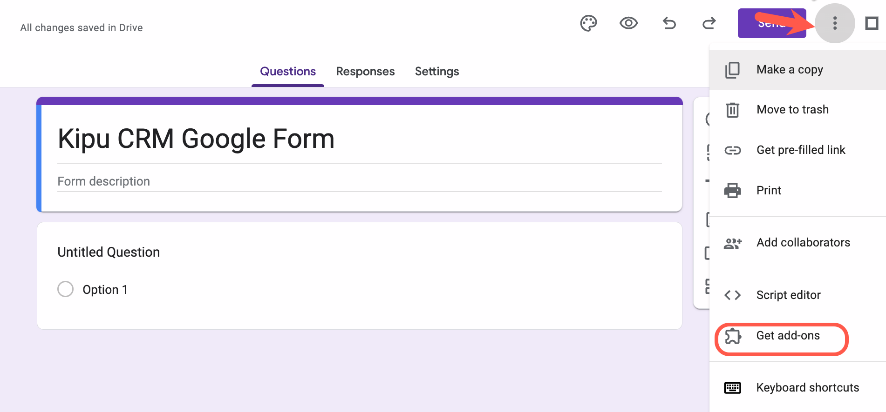
Task: Select Get pre-filled link option
Action: [800, 150]
